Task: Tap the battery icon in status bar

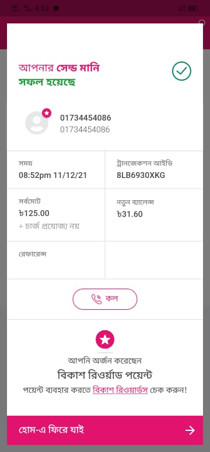Action: coord(193,8)
